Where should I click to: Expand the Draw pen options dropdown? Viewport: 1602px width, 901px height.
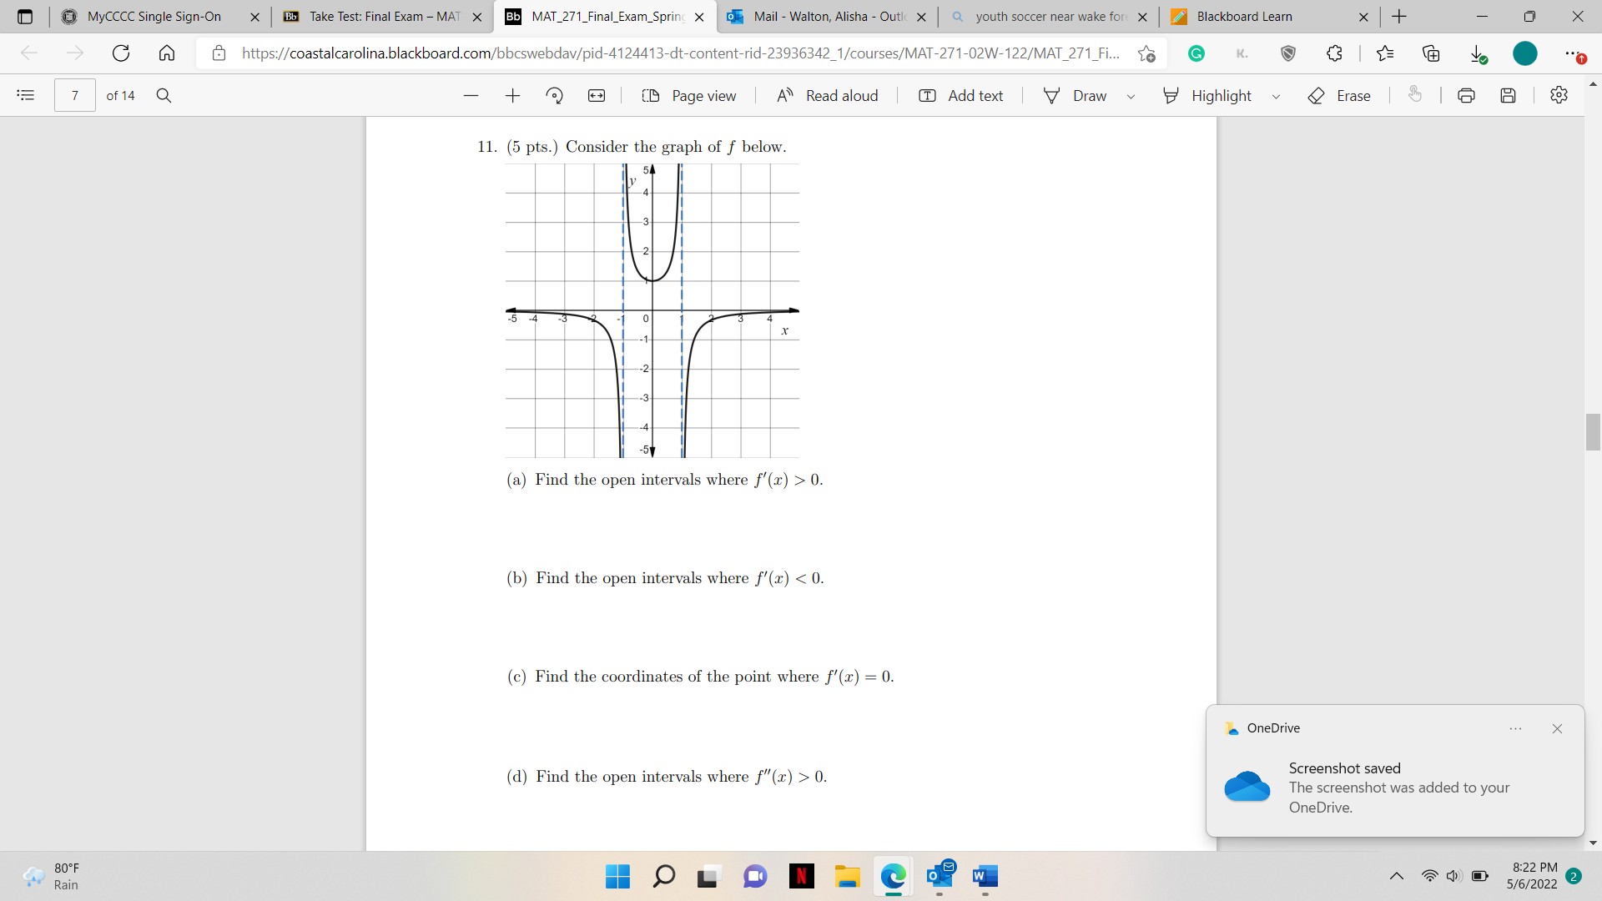pyautogui.click(x=1131, y=97)
